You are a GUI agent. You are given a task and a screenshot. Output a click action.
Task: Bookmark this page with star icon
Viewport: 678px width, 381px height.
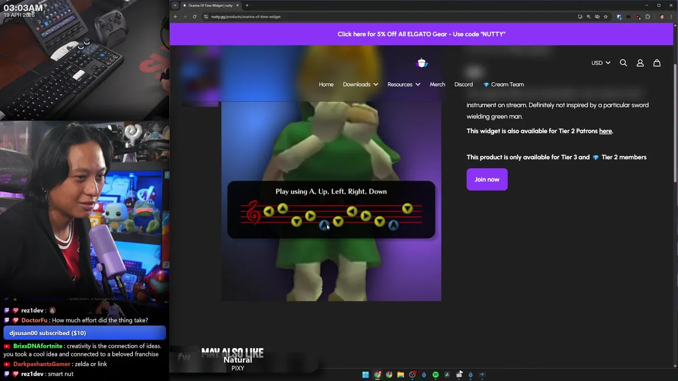[606, 16]
